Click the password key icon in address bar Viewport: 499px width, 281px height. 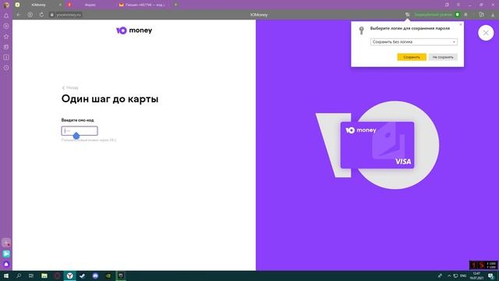click(x=407, y=15)
